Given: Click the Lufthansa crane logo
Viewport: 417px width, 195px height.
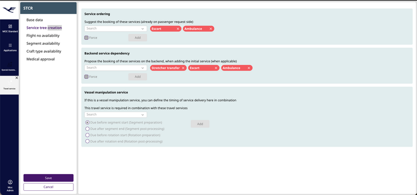Looking at the screenshot, I should tap(9, 10).
